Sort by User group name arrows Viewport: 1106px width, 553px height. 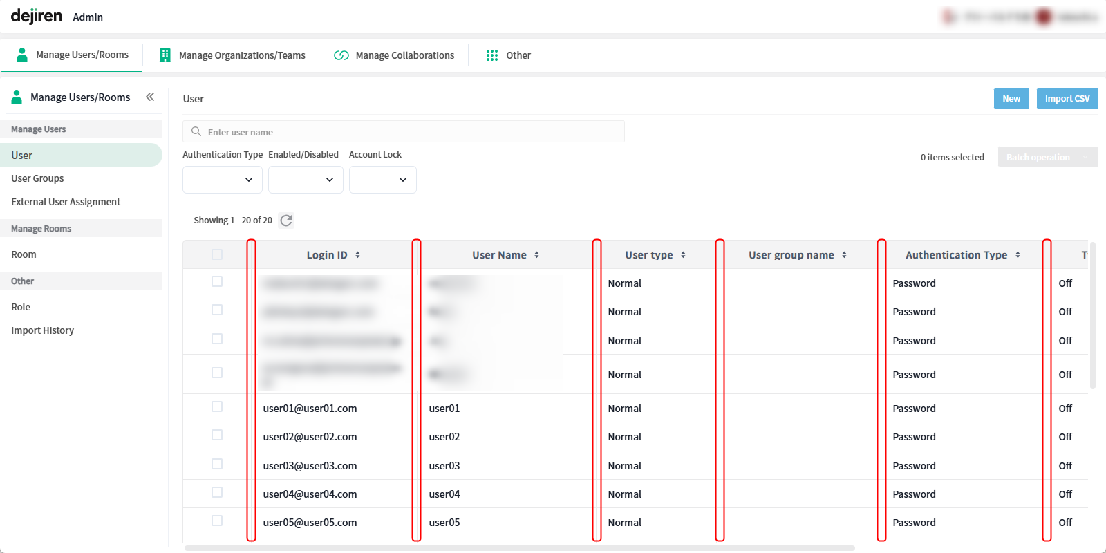[844, 255]
